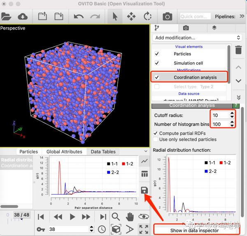
Task: Open the load file folder icon
Action: [x=6, y=17]
